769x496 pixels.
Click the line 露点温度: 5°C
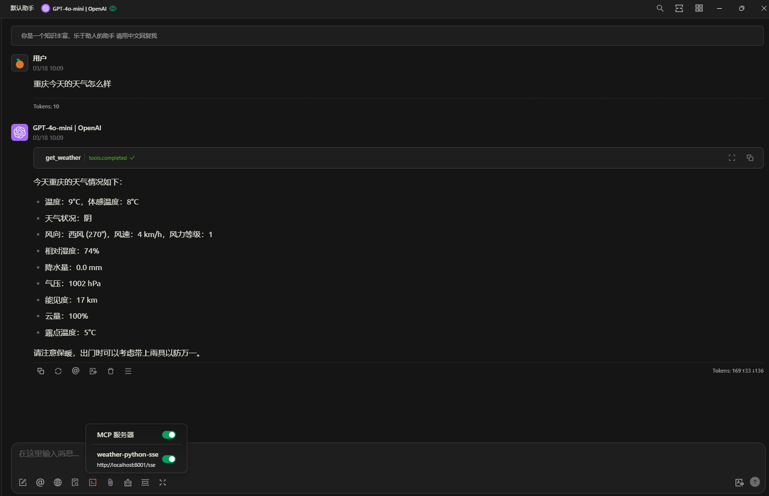click(70, 333)
